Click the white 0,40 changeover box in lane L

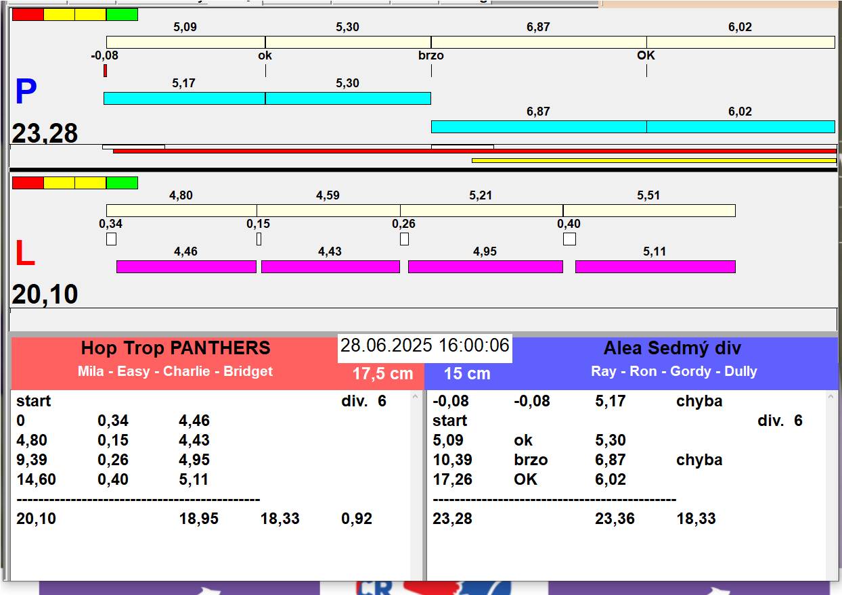point(569,239)
